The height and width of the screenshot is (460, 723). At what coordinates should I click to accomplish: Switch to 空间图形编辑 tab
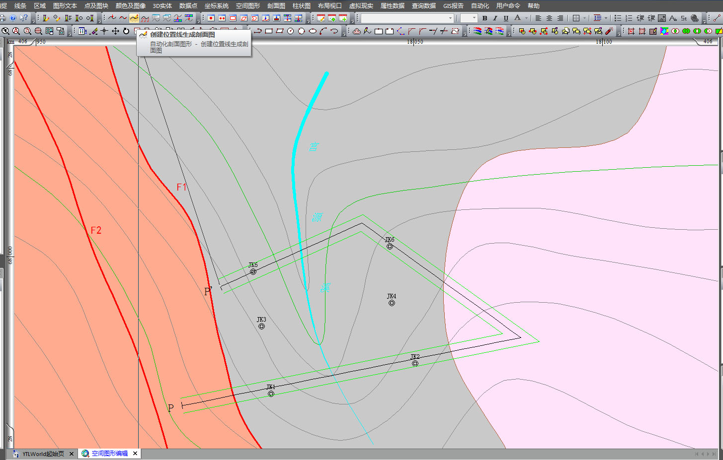(x=109, y=454)
